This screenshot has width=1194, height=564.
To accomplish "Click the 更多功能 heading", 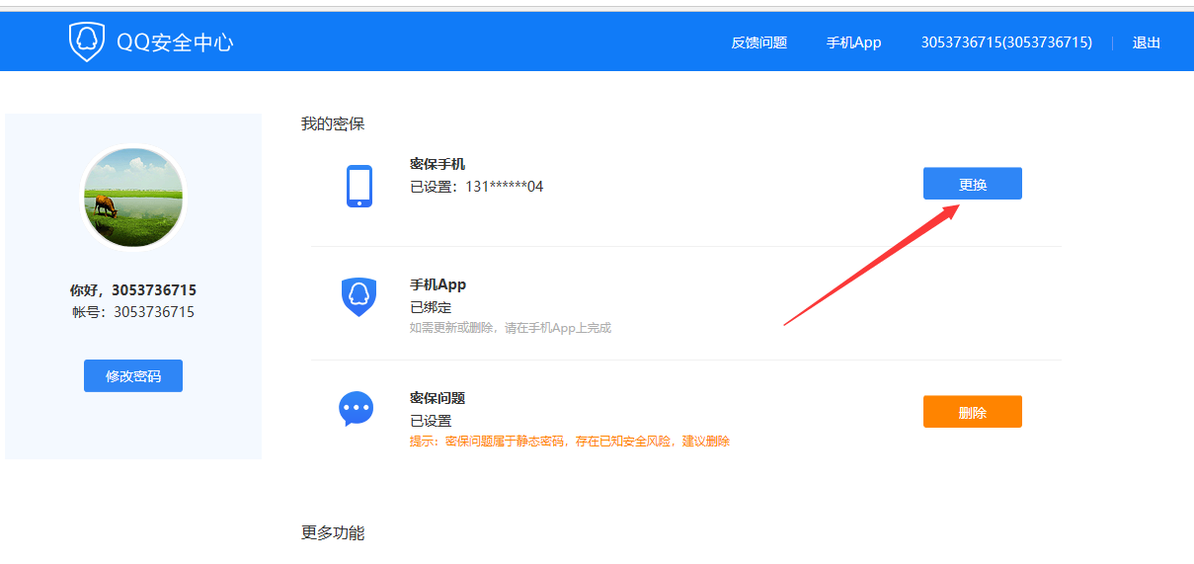I will pos(333,532).
